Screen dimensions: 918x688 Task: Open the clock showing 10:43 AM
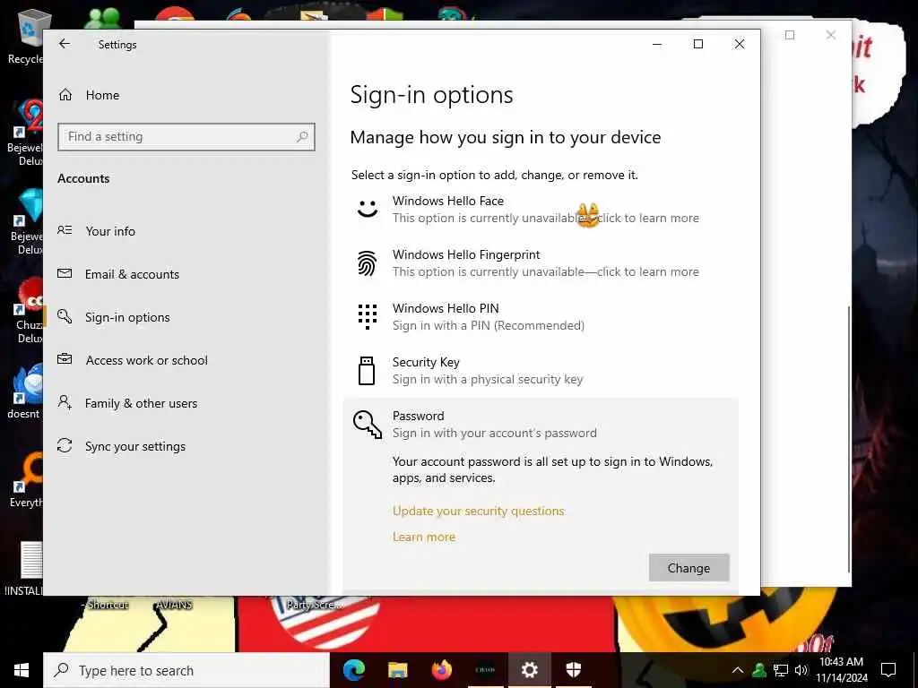coord(842,670)
